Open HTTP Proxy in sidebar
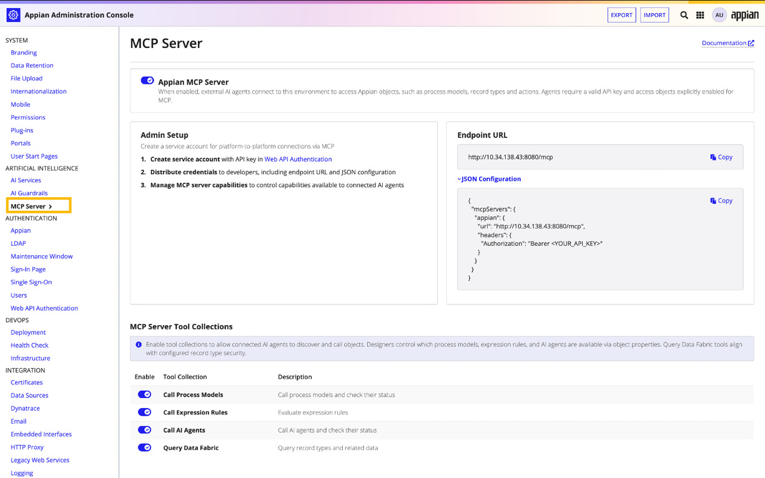This screenshot has width=765, height=478. [x=27, y=447]
